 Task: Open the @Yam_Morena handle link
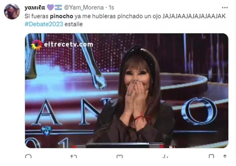(x=84, y=7)
